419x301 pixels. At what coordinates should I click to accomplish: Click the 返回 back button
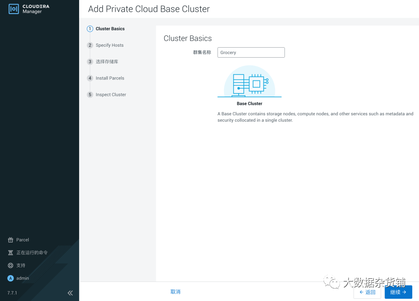click(x=367, y=292)
